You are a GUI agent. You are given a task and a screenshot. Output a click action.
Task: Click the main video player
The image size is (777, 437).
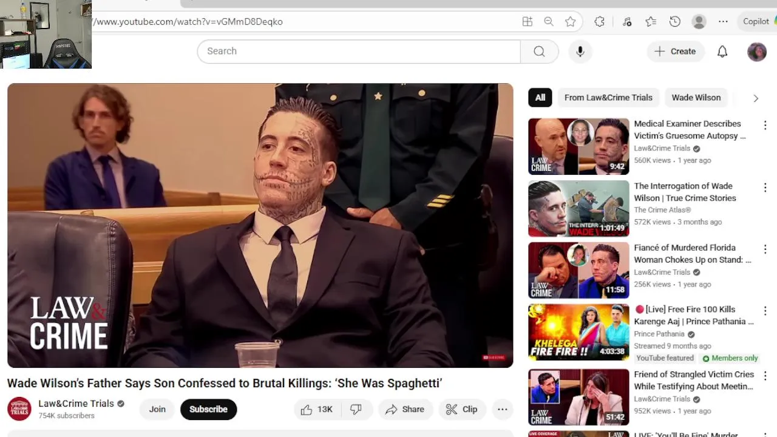pos(260,225)
